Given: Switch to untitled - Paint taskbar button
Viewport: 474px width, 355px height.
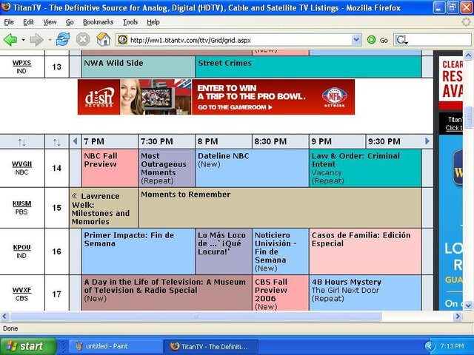Looking at the screenshot, I should click(116, 346).
